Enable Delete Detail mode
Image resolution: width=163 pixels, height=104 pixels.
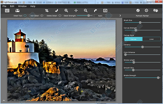(x=60, y=16)
